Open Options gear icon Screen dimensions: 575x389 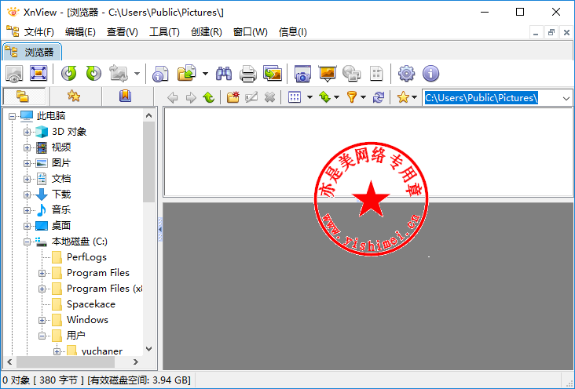[x=406, y=74]
